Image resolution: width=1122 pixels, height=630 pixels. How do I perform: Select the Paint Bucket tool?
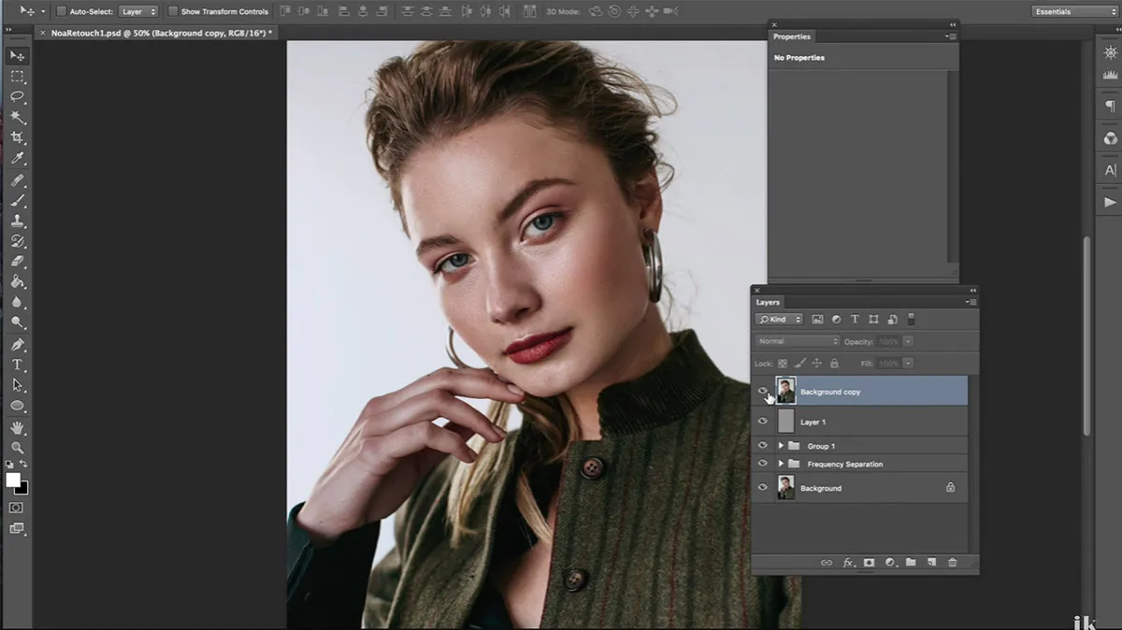click(17, 282)
